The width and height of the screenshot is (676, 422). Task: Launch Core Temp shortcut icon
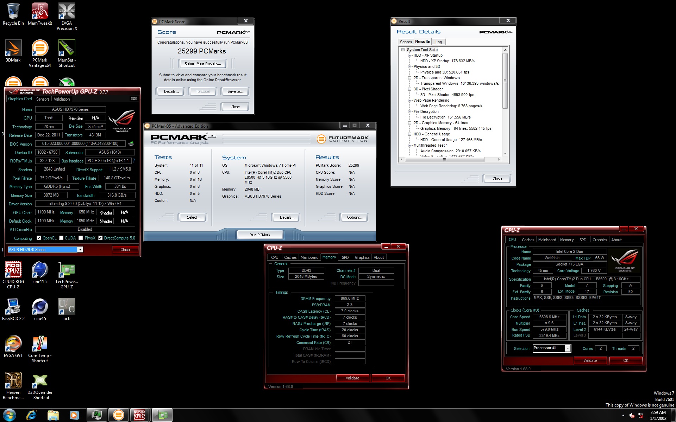(x=40, y=349)
